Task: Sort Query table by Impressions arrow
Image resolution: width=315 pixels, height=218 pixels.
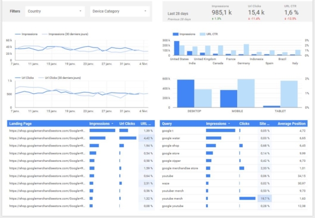Action: point(229,124)
